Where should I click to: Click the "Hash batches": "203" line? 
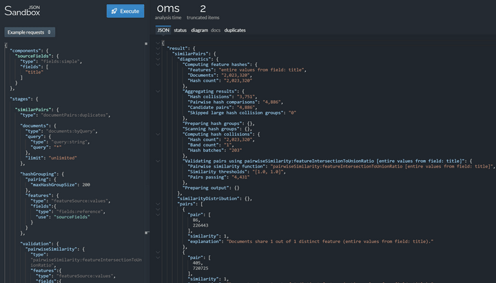pos(214,150)
